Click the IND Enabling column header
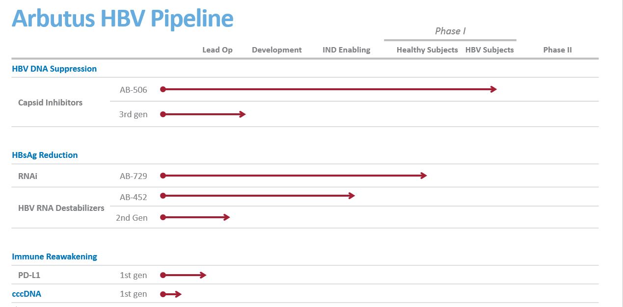The image size is (623, 307). point(347,50)
